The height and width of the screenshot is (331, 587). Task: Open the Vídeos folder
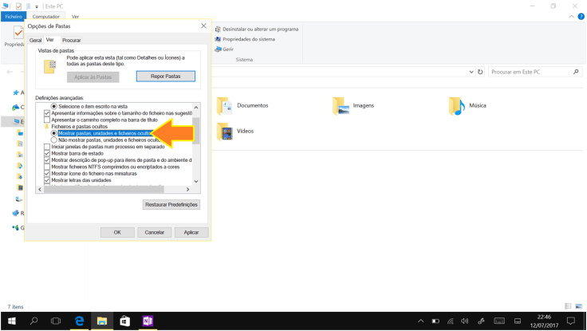[225, 132]
